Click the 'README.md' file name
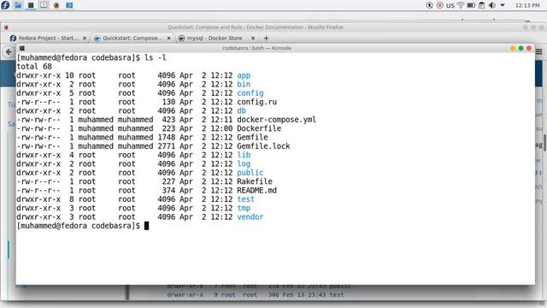Screen dimensions: 547x308 (x=256, y=190)
